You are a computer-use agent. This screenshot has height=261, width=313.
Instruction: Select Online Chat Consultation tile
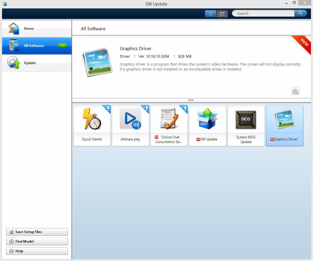pyautogui.click(x=169, y=126)
